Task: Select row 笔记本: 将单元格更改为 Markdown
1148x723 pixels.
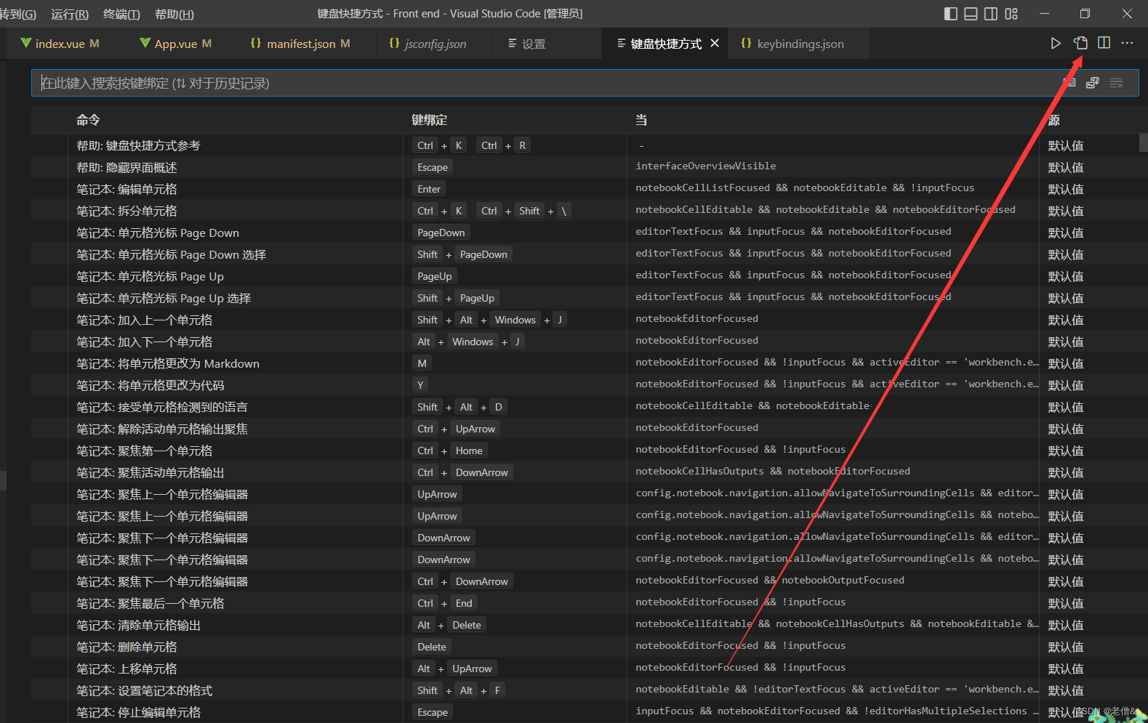Action: (585, 363)
